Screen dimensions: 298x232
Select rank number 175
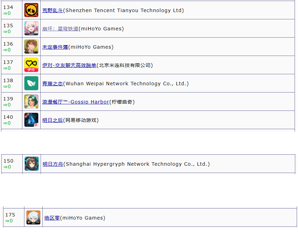pos(10,215)
